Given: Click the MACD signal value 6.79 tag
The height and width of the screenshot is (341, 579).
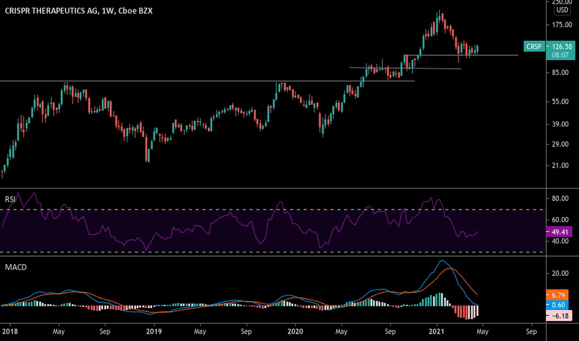Looking at the screenshot, I should (x=558, y=295).
